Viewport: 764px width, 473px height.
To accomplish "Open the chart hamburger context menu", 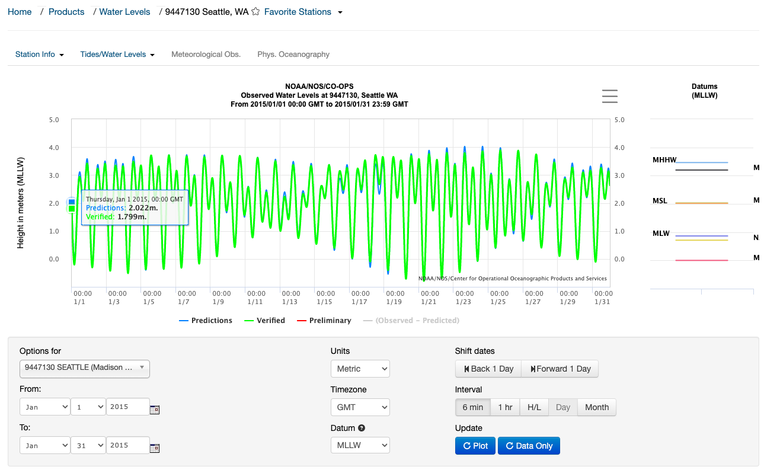I will (609, 96).
